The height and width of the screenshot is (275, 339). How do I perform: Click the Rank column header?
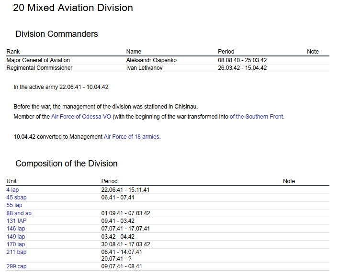[x=13, y=52]
